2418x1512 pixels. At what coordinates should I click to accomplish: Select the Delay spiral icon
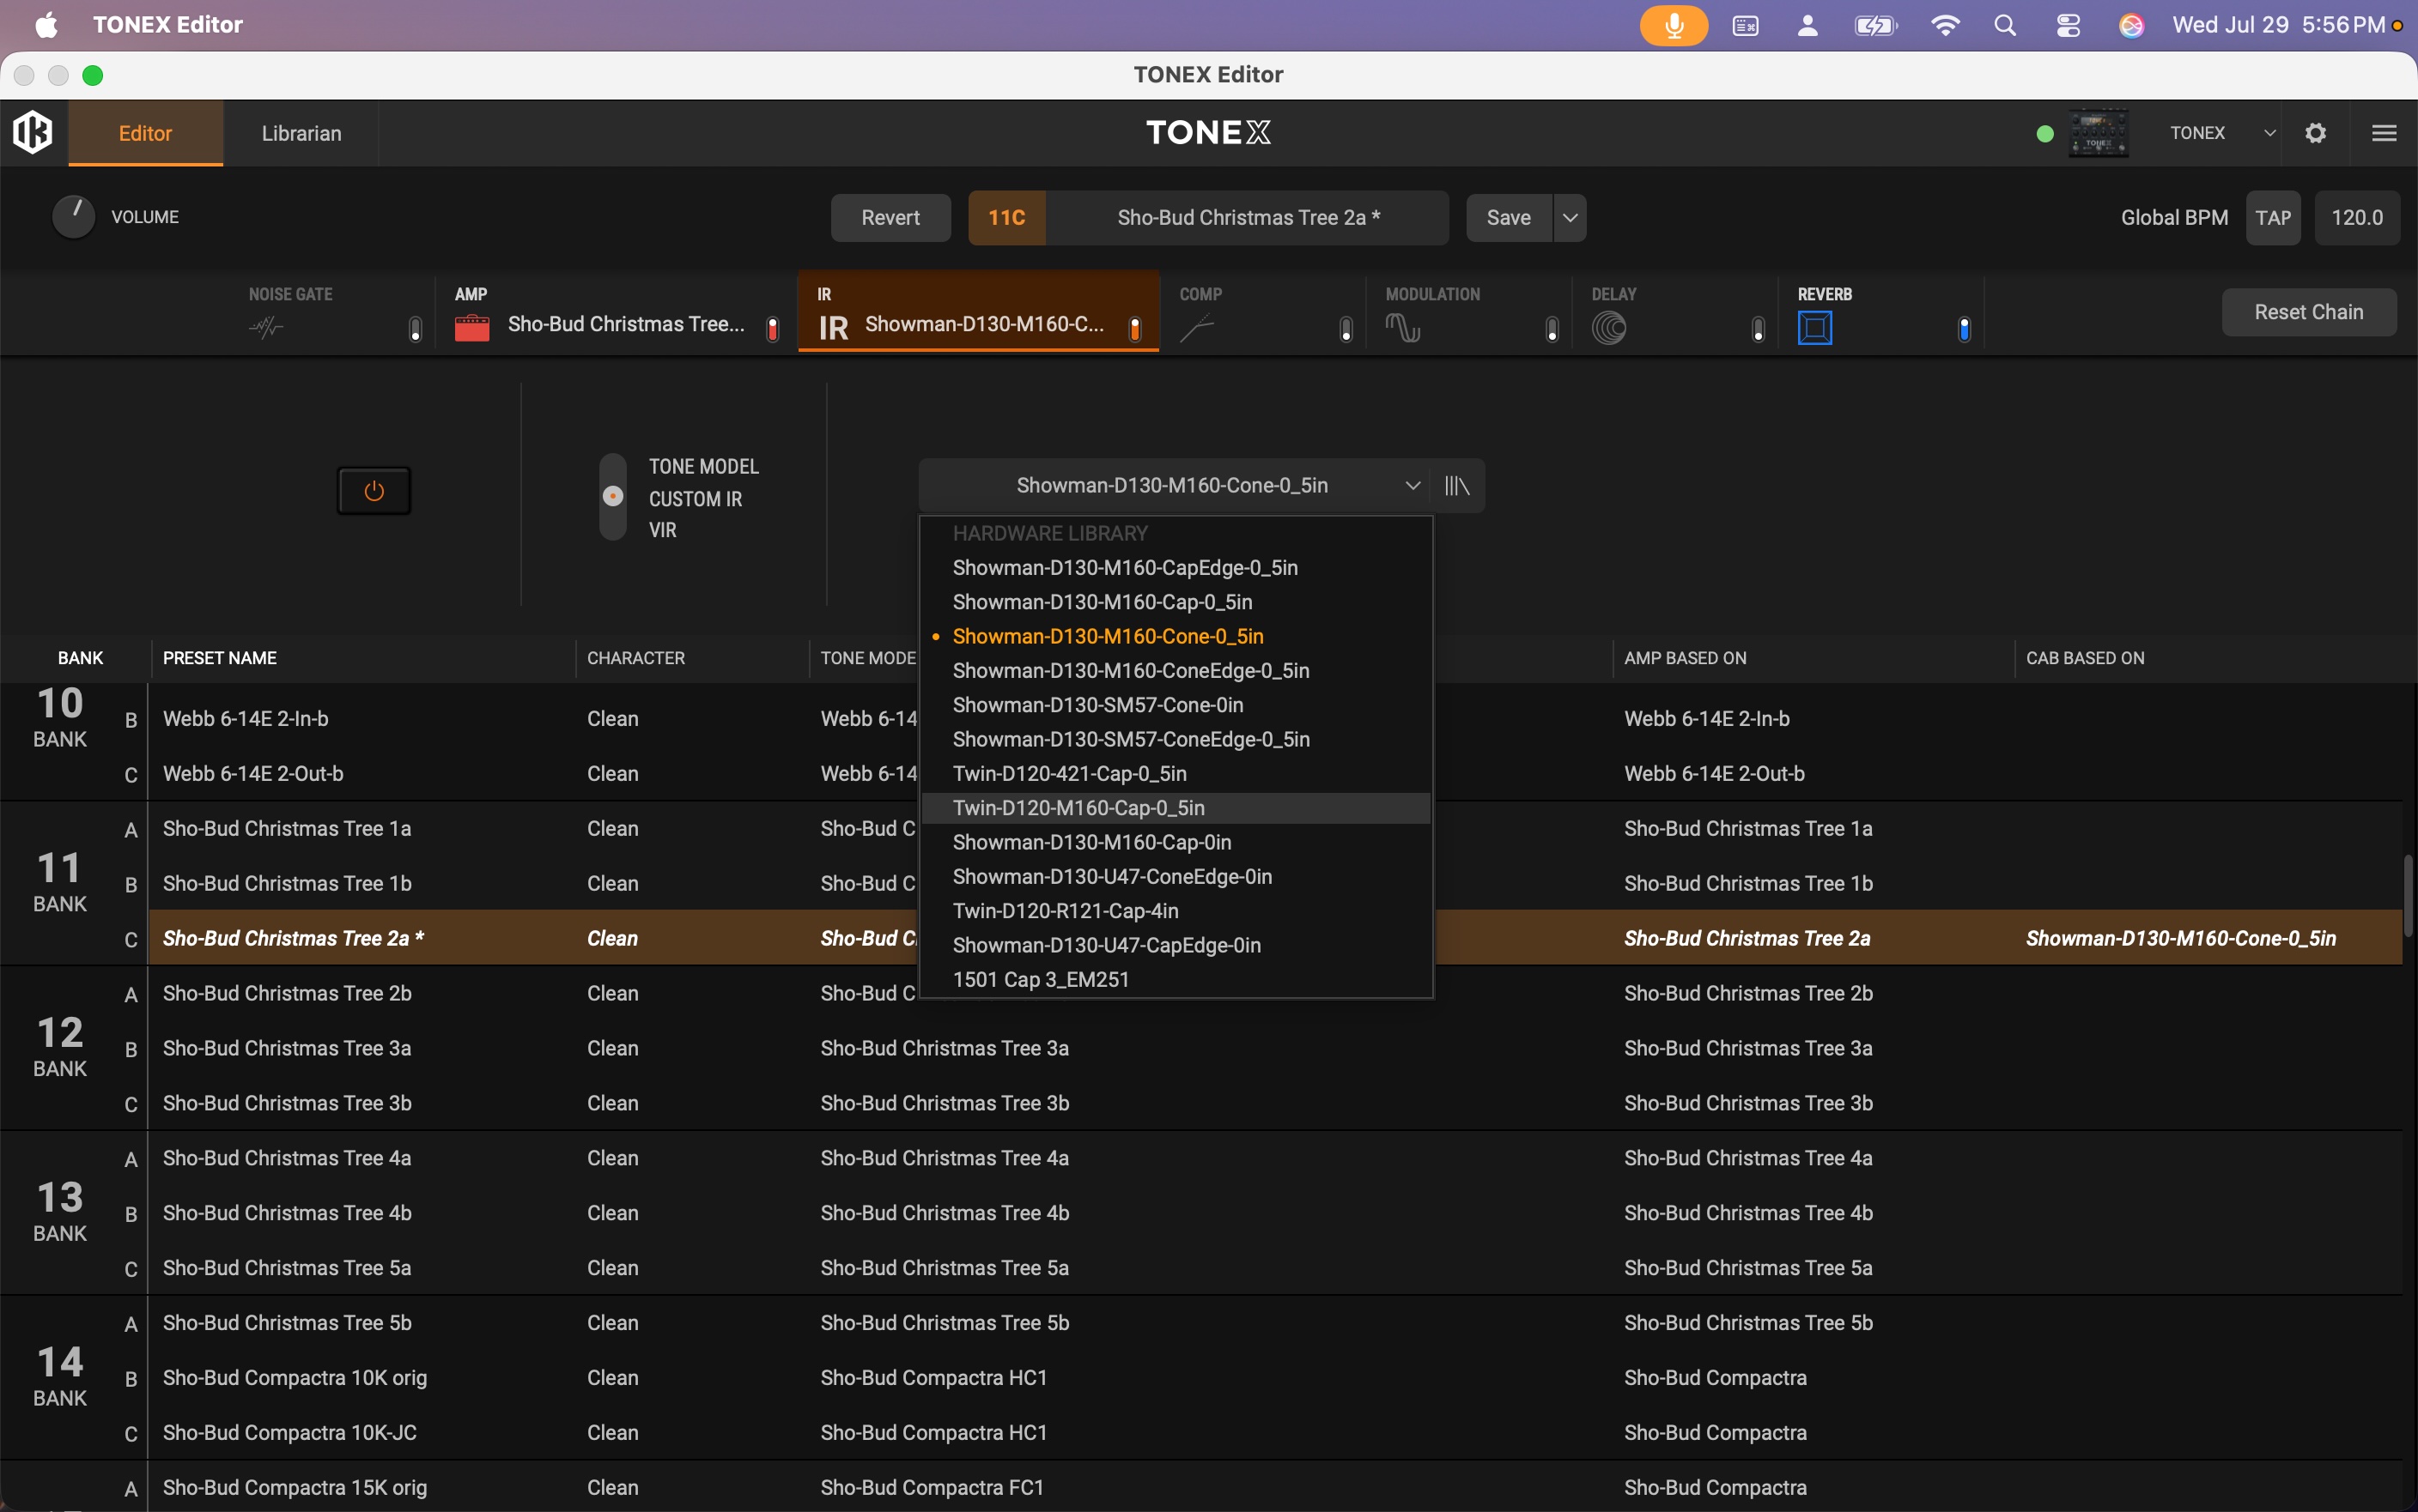coord(1608,327)
